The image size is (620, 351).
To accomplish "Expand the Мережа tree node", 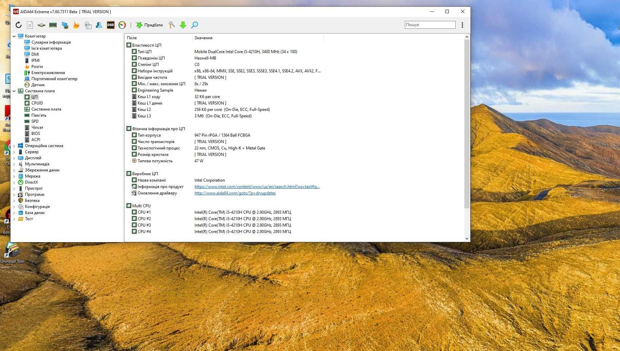I will (14, 176).
